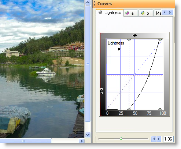The image size is (181, 149).
Task: Click the top white triangle marker near 40
Action: click(x=129, y=40)
